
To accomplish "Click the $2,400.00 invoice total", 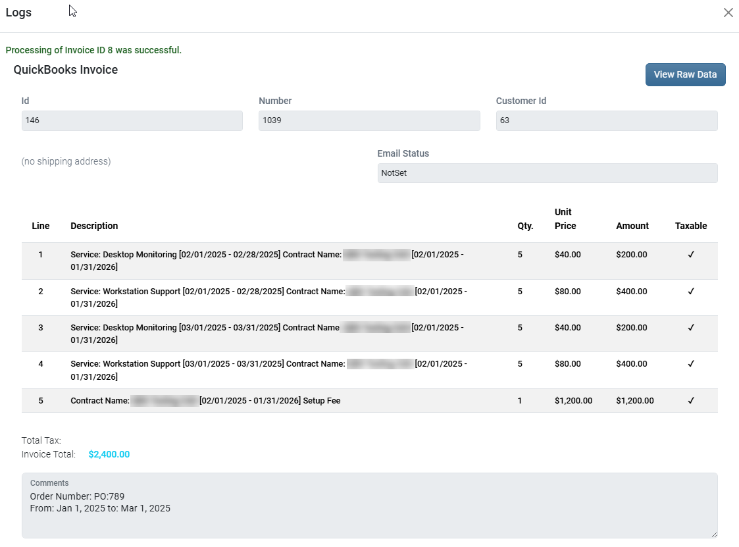I will coord(109,454).
